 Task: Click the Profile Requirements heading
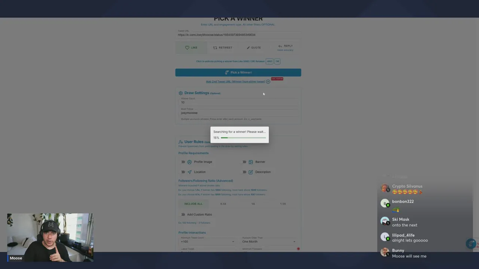tap(193, 153)
